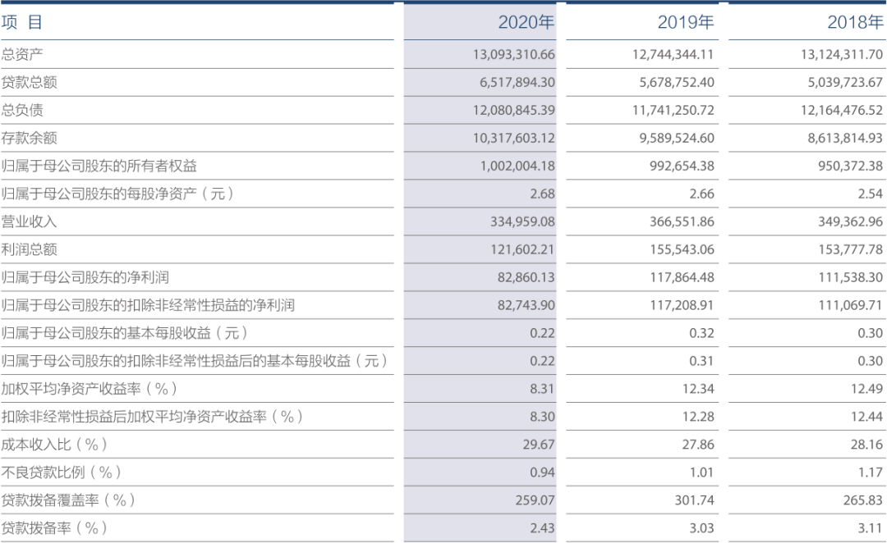The image size is (887, 543).
Task: Select value 5,678,752.40
Action: [x=677, y=83]
